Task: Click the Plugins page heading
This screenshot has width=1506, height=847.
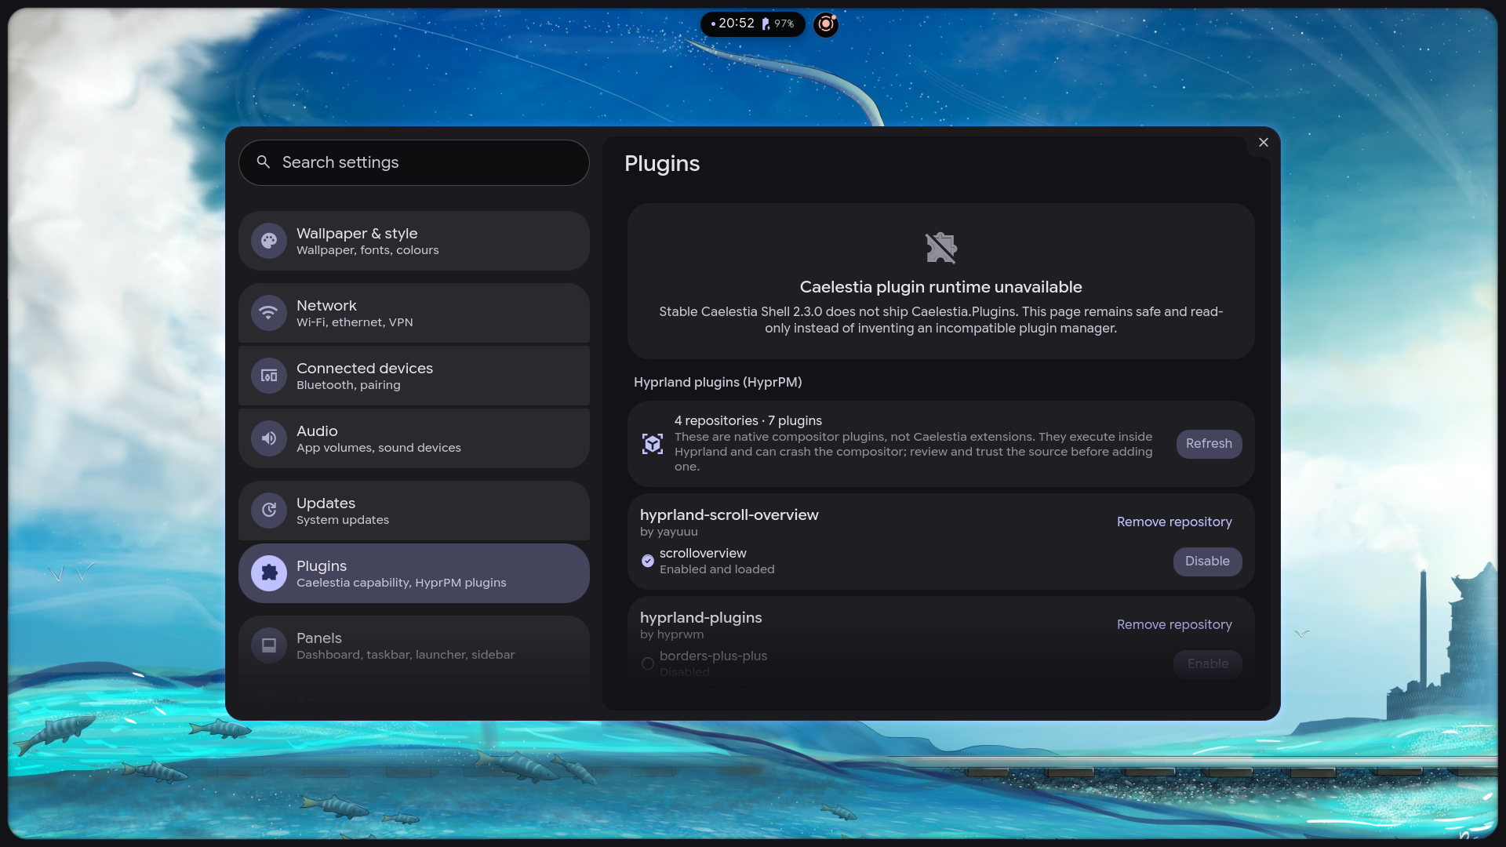Action: [662, 163]
